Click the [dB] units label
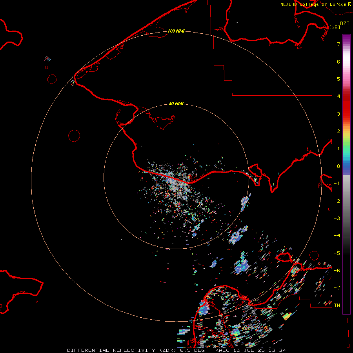The height and width of the screenshot is (353, 353). pos(335,27)
